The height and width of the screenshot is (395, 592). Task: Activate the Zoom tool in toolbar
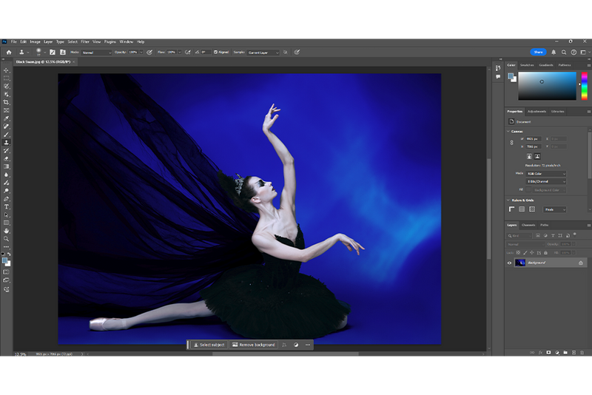7,239
